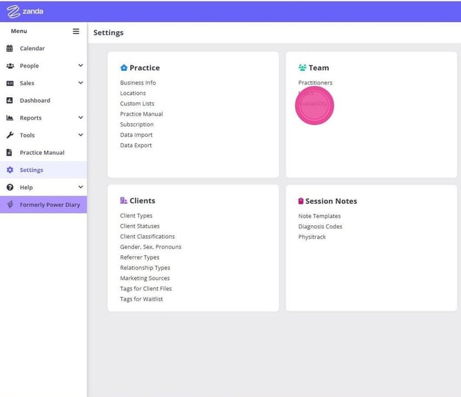The width and height of the screenshot is (461, 397).
Task: Expand the Sales submenu chevron
Action: 81,83
